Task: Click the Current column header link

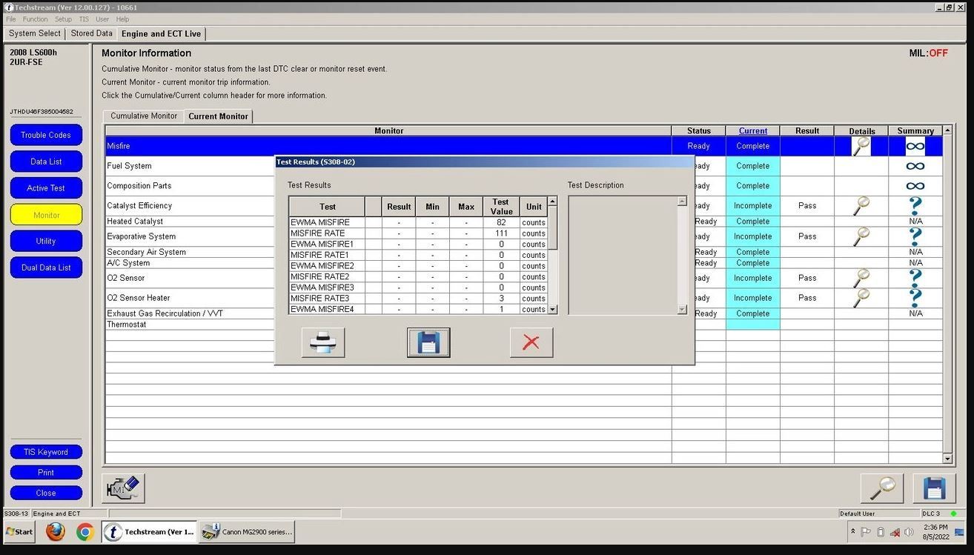Action: pos(752,131)
